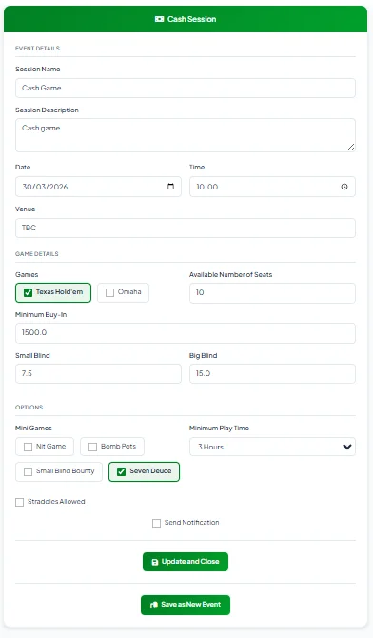
Task: Click the Venue field containing TBC
Action: pos(186,228)
